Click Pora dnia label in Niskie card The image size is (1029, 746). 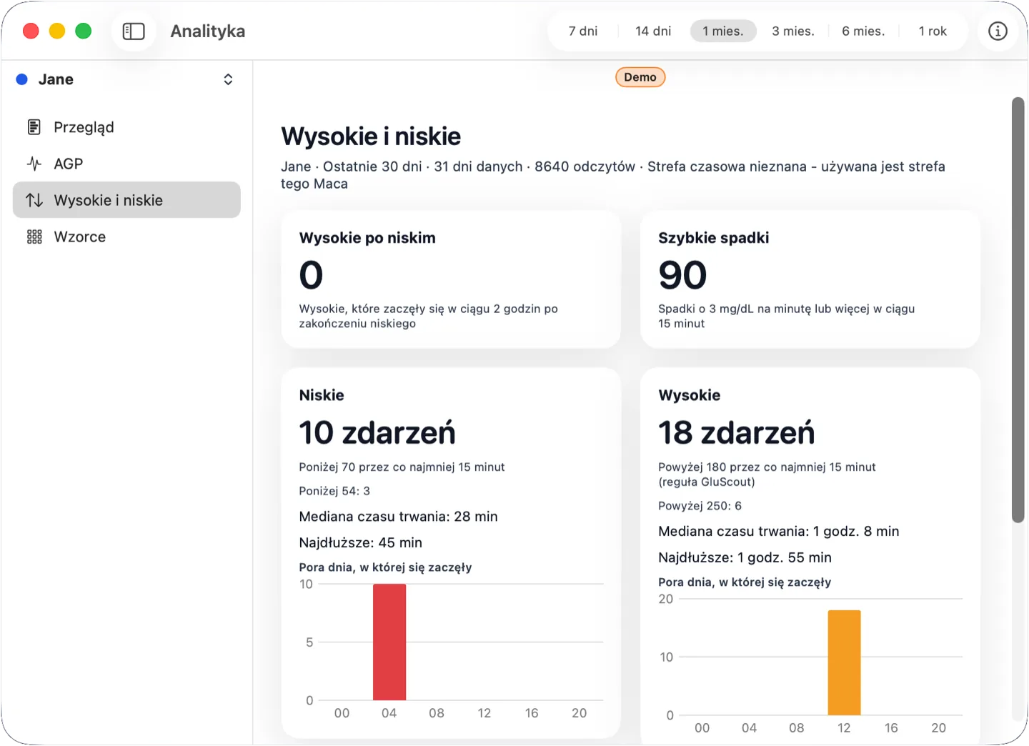click(x=385, y=567)
